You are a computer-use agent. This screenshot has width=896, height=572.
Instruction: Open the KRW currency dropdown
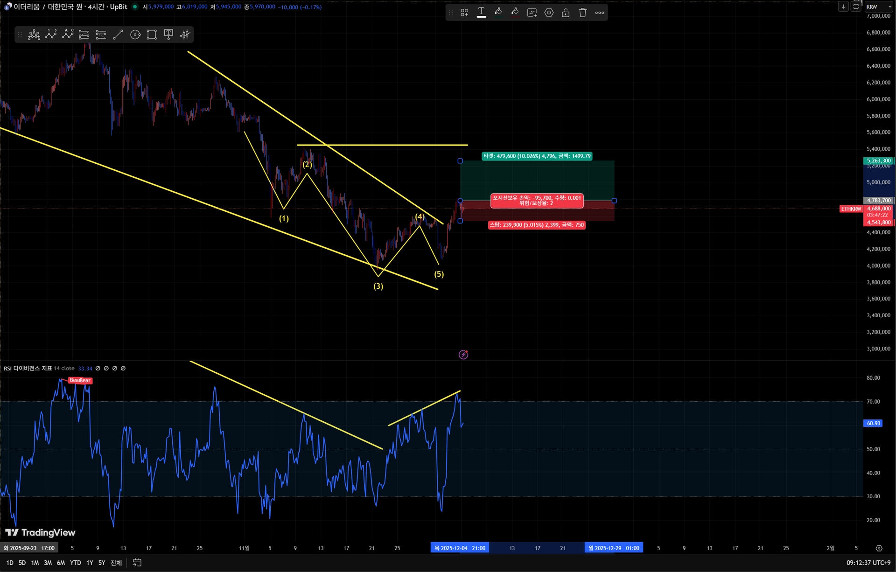[x=879, y=7]
